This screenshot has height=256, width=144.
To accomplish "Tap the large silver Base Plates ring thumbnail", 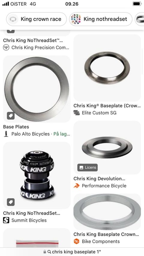I will coord(37,89).
